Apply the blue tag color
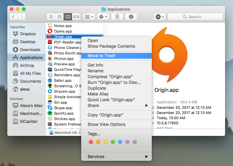Viewport: 233px width, 166px height. coord(120,142)
